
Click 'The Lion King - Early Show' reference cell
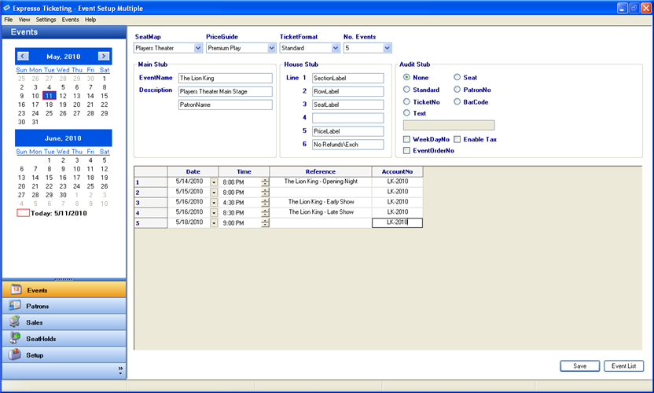point(321,202)
